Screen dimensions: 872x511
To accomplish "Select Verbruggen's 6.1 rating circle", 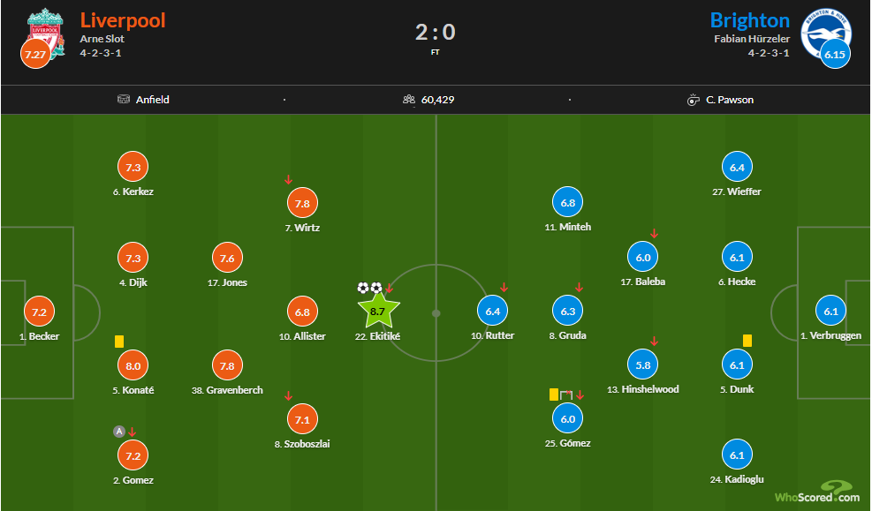I will click(830, 312).
